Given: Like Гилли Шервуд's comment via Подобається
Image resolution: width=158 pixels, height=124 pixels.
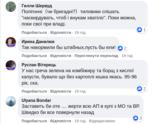Looking at the screenshot, I should (34, 32).
